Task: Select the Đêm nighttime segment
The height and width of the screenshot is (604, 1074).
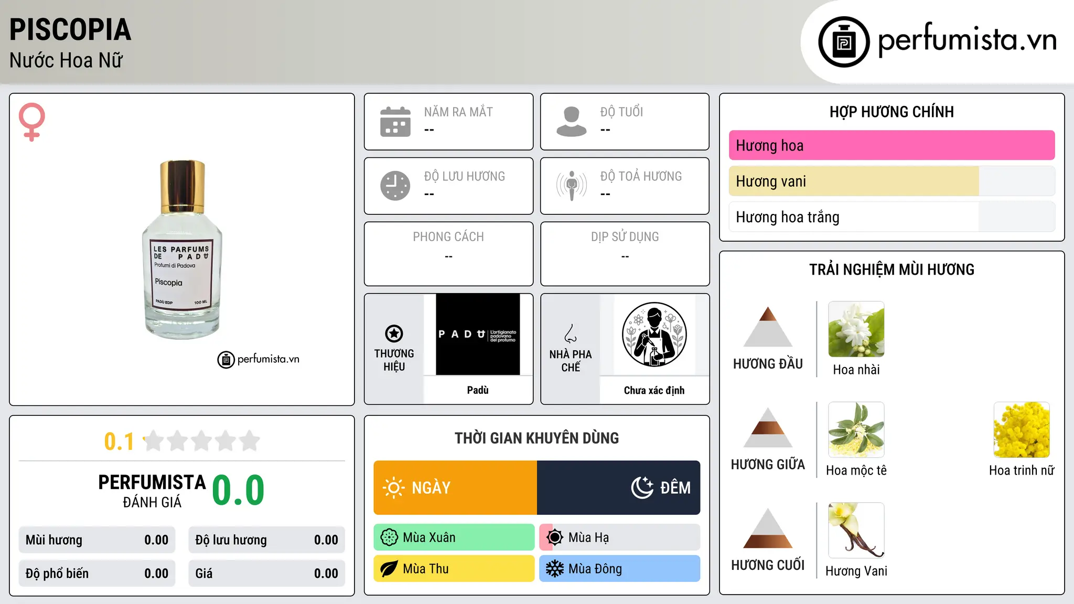Action: [x=619, y=488]
